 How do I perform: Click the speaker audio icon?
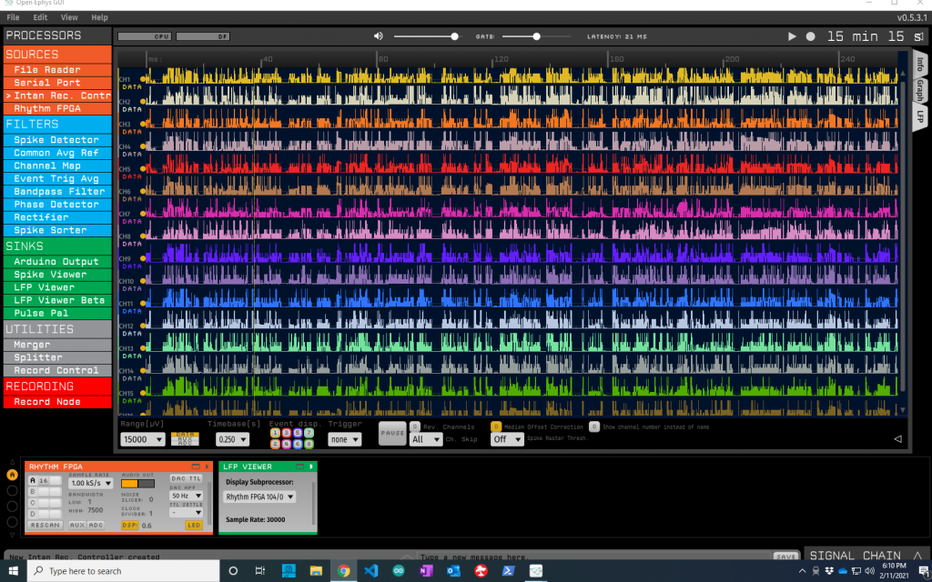379,36
